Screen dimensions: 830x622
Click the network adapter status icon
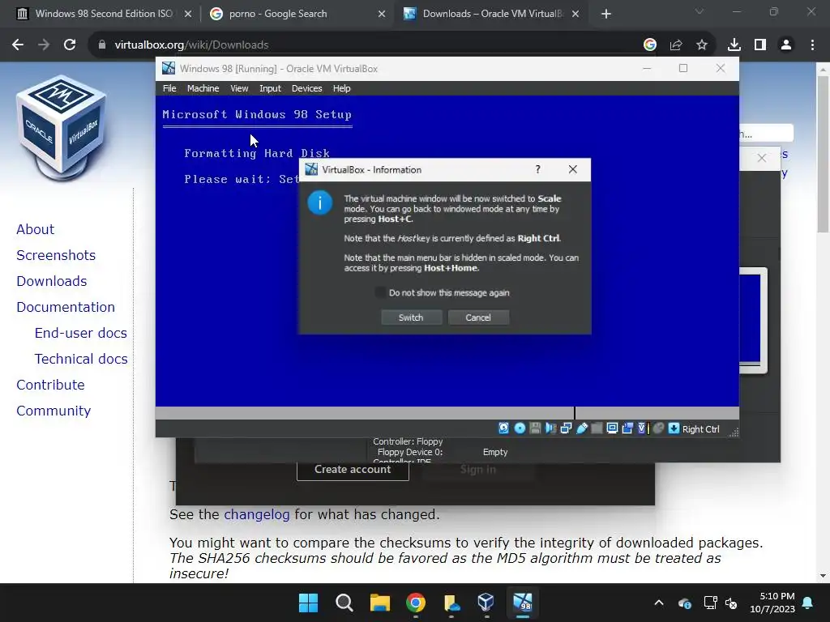[x=566, y=428]
